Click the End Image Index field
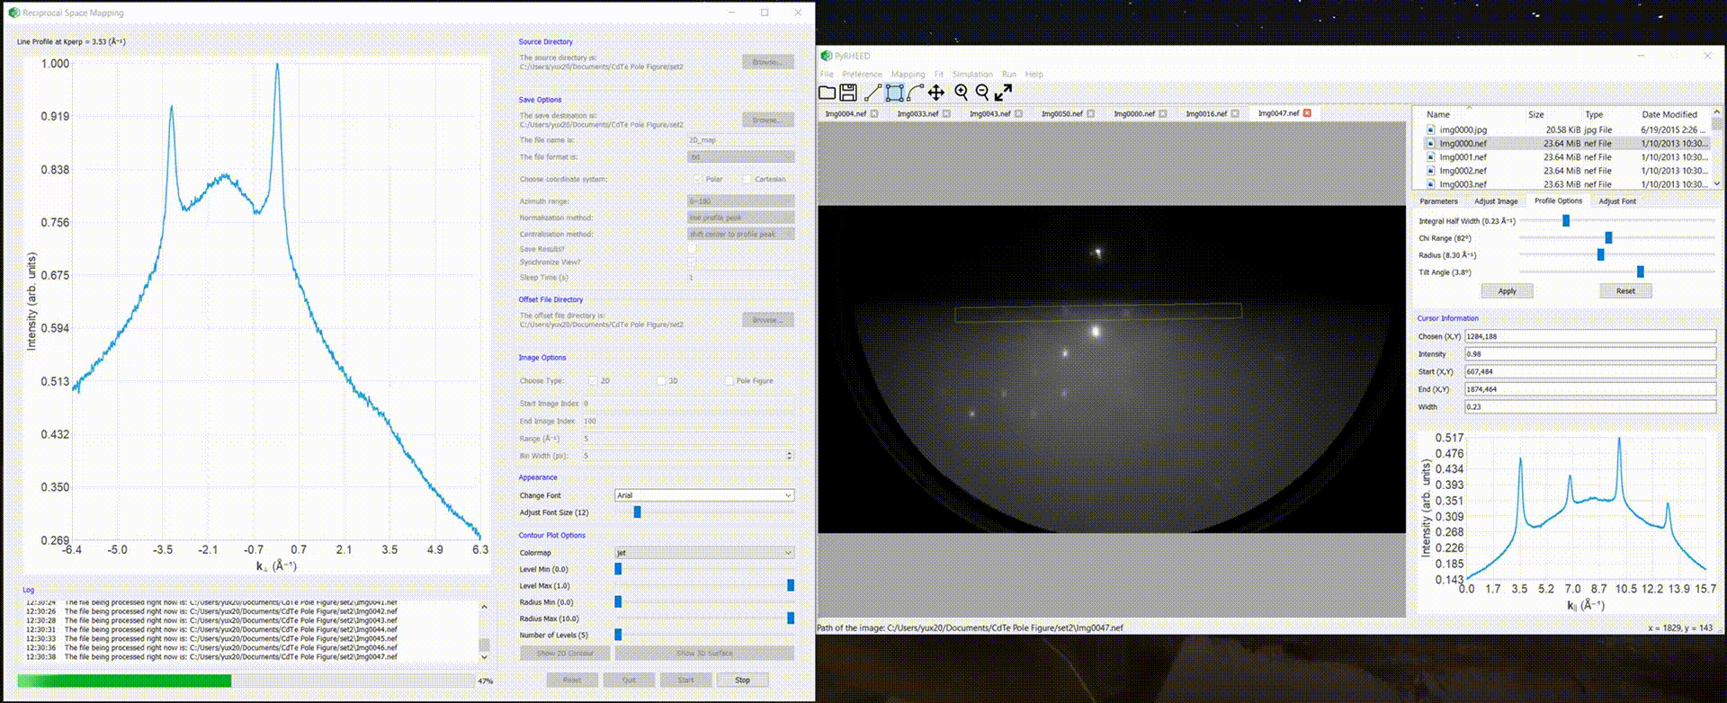 point(688,421)
